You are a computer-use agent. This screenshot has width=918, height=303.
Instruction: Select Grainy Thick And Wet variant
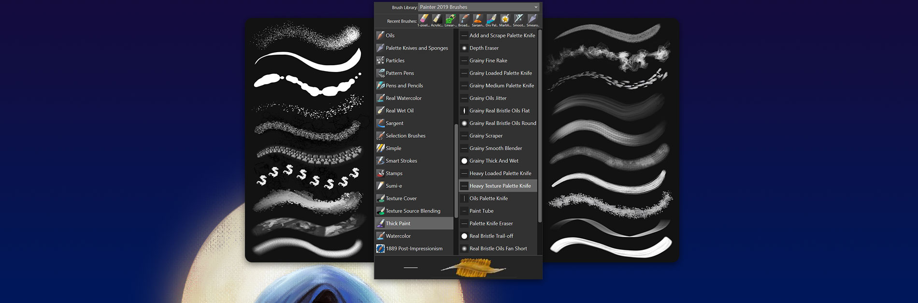tap(494, 161)
